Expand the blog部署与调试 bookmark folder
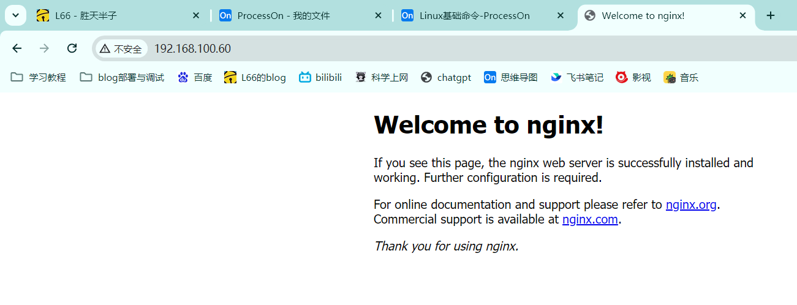Image resolution: width=797 pixels, height=305 pixels. [x=123, y=77]
